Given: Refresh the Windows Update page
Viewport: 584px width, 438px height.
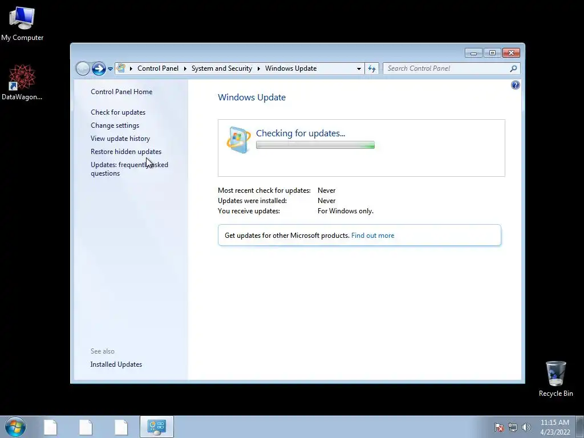Looking at the screenshot, I should pos(372,68).
